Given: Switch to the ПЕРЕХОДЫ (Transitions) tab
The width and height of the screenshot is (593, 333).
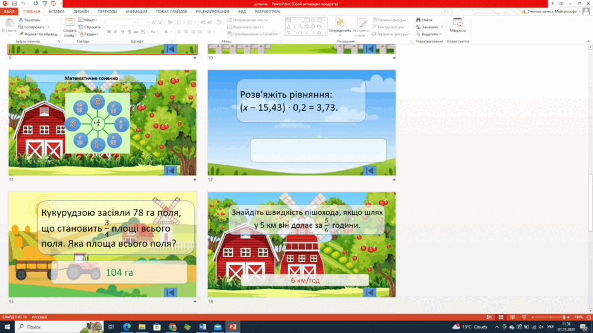Looking at the screenshot, I should 107,12.
